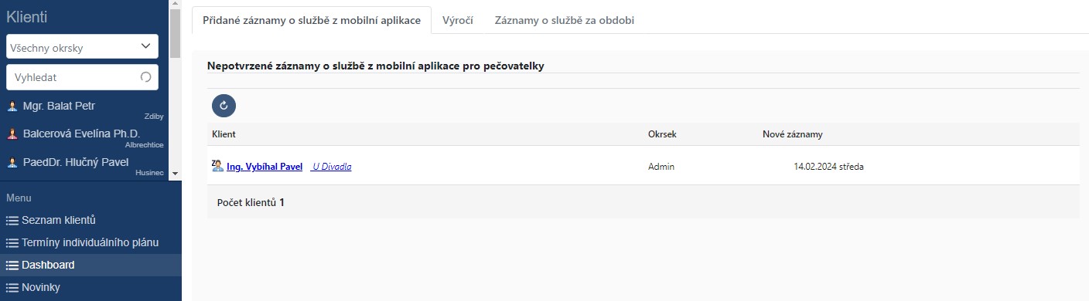1089x301 pixels.
Task: Open the Všechny okrsky dropdown
Action: tap(82, 47)
